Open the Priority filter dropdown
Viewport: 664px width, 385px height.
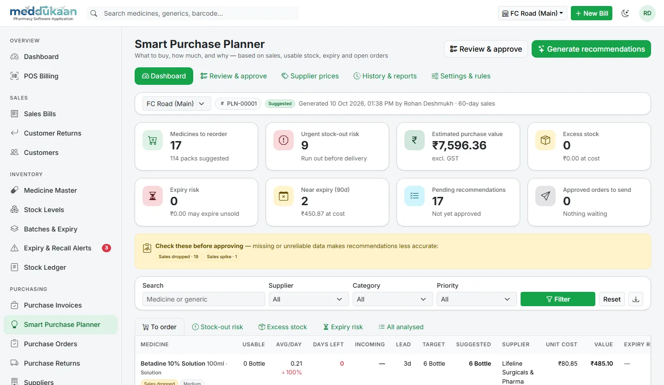click(x=476, y=299)
